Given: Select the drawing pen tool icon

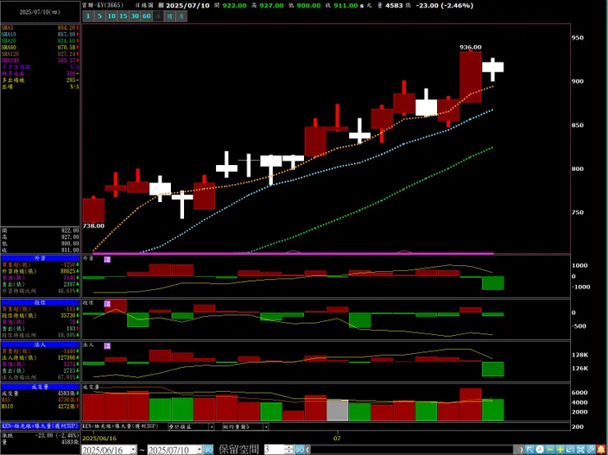Looking at the screenshot, I should pyautogui.click(x=591, y=449).
